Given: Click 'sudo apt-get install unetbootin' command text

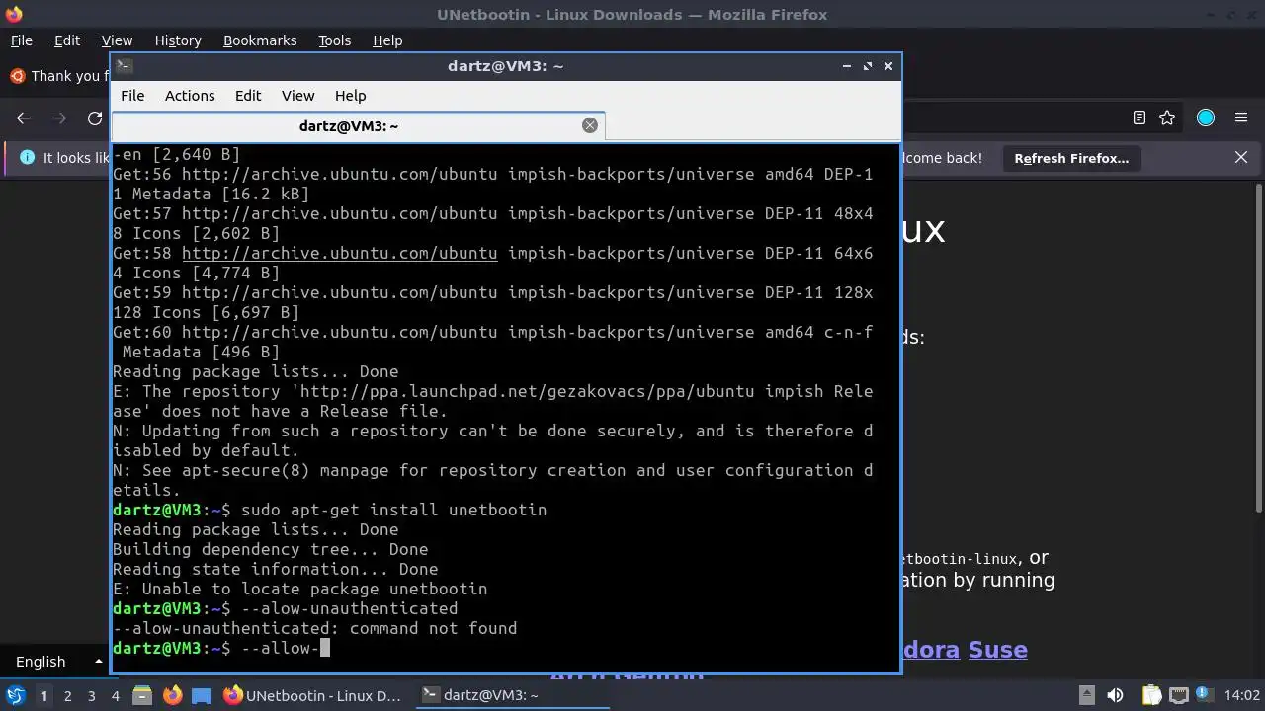Looking at the screenshot, I should click(393, 510).
